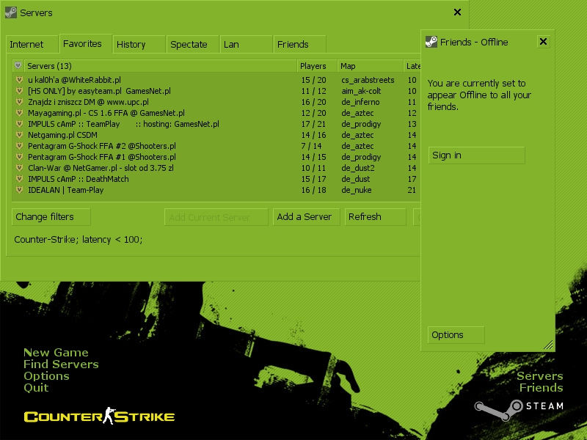The width and height of the screenshot is (587, 440).
Task: Click the aim_ak-colt map cell
Action: pos(361,91)
